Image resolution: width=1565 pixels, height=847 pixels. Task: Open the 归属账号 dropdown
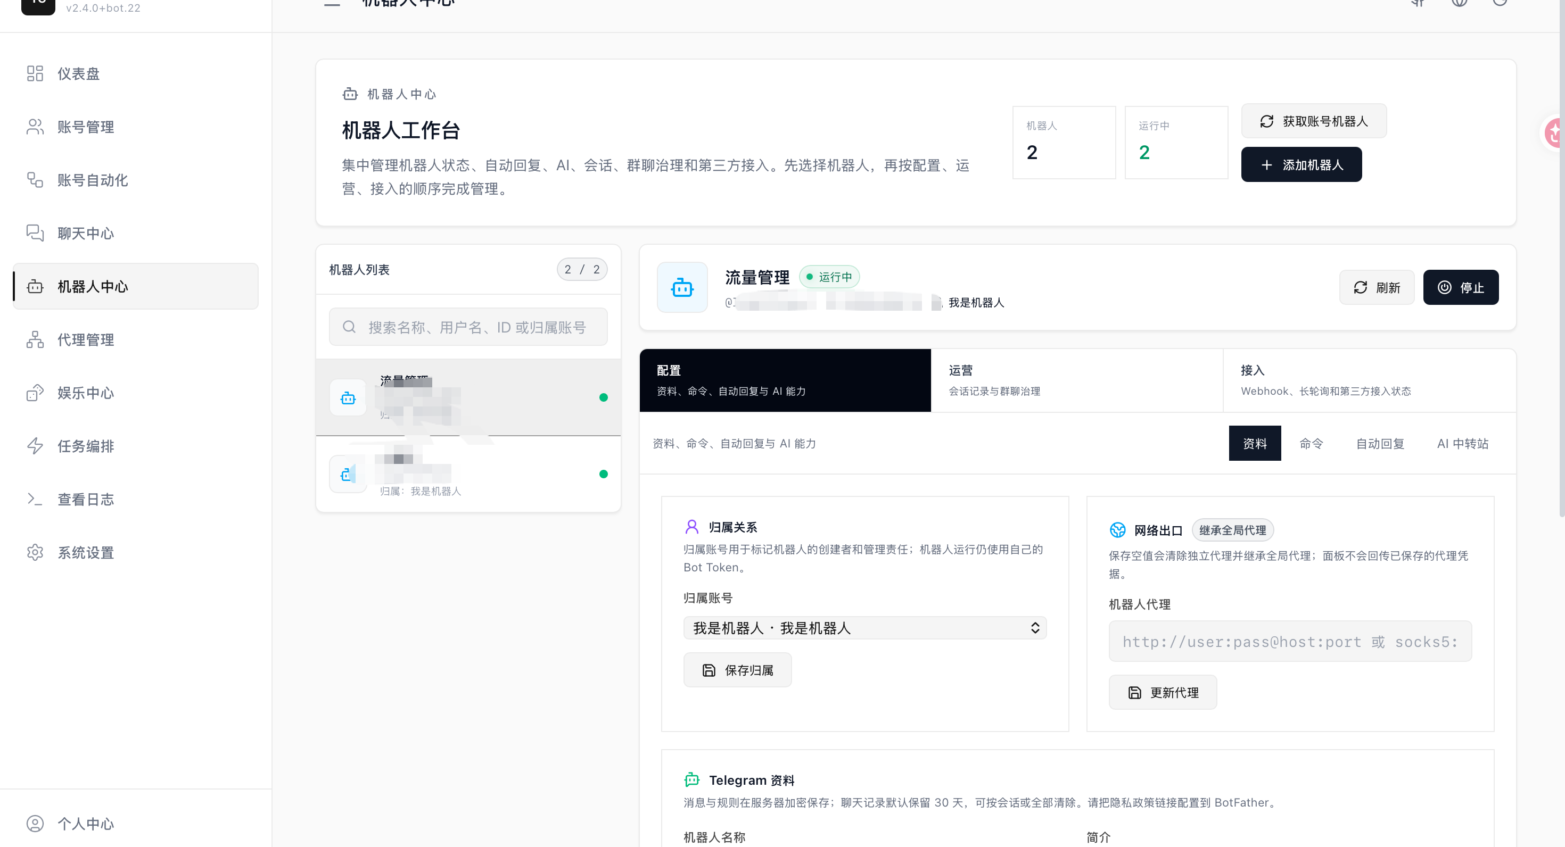[x=865, y=628]
